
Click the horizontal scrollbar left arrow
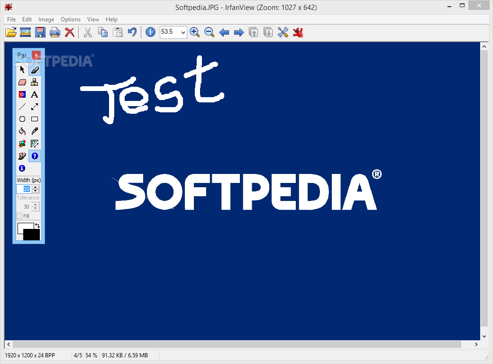pos(9,344)
